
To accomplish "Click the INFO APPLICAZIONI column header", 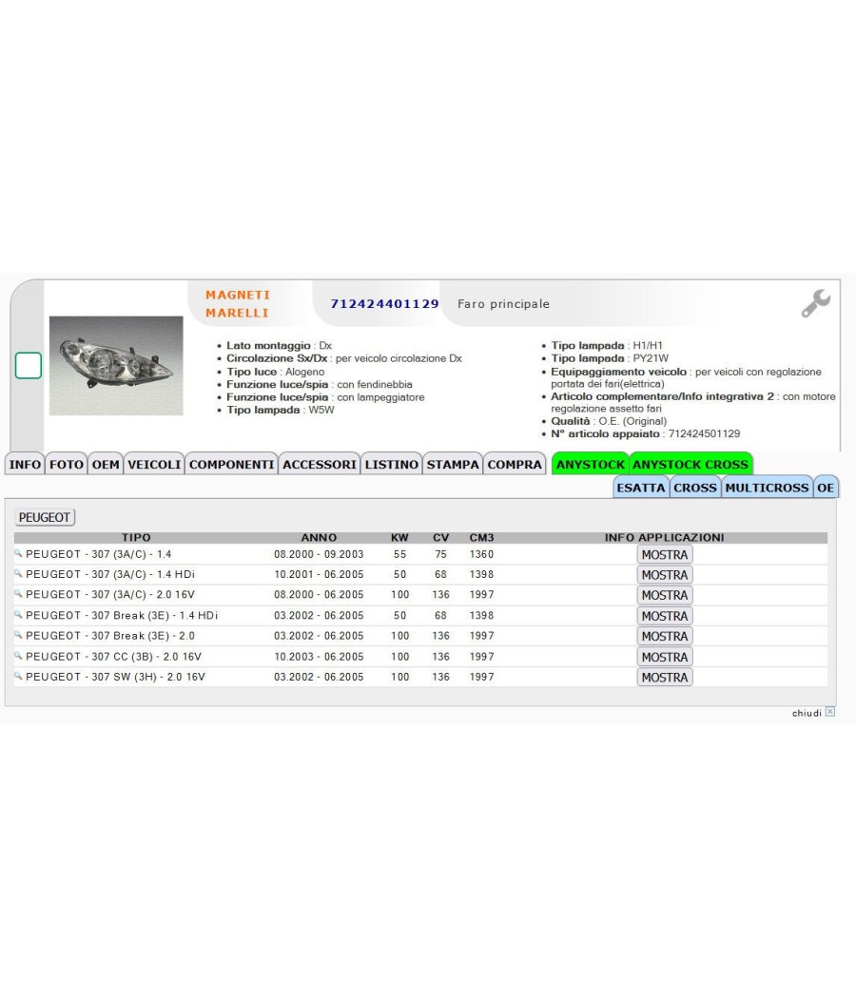I will pos(664,537).
